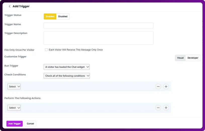Click the purple Add Trigger button
The height and width of the screenshot is (131, 205).
coord(15,124)
